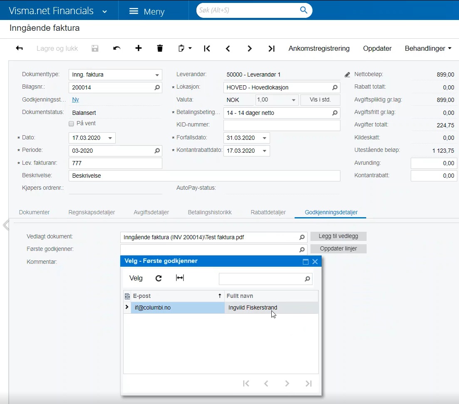The width and height of the screenshot is (459, 404).
Task: Switch to the Dokumenter tab
Action: 34,212
